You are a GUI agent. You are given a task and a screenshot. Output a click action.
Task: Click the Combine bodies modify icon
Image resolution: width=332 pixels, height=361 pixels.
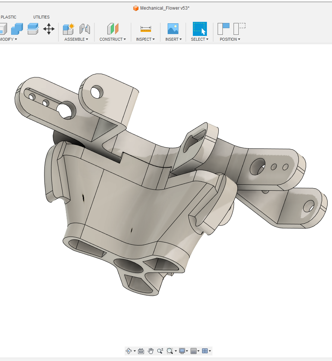click(17, 29)
